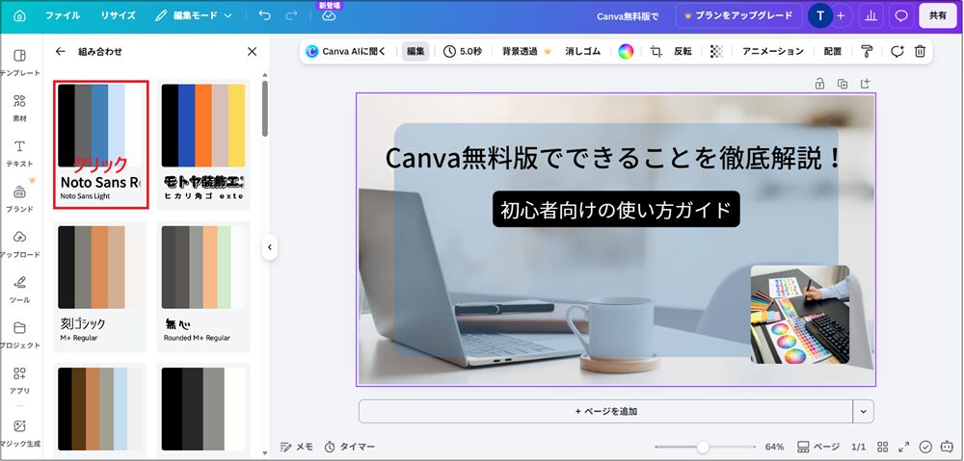Open the Canva assistant robot icon
This screenshot has width=964, height=461.
(x=947, y=447)
